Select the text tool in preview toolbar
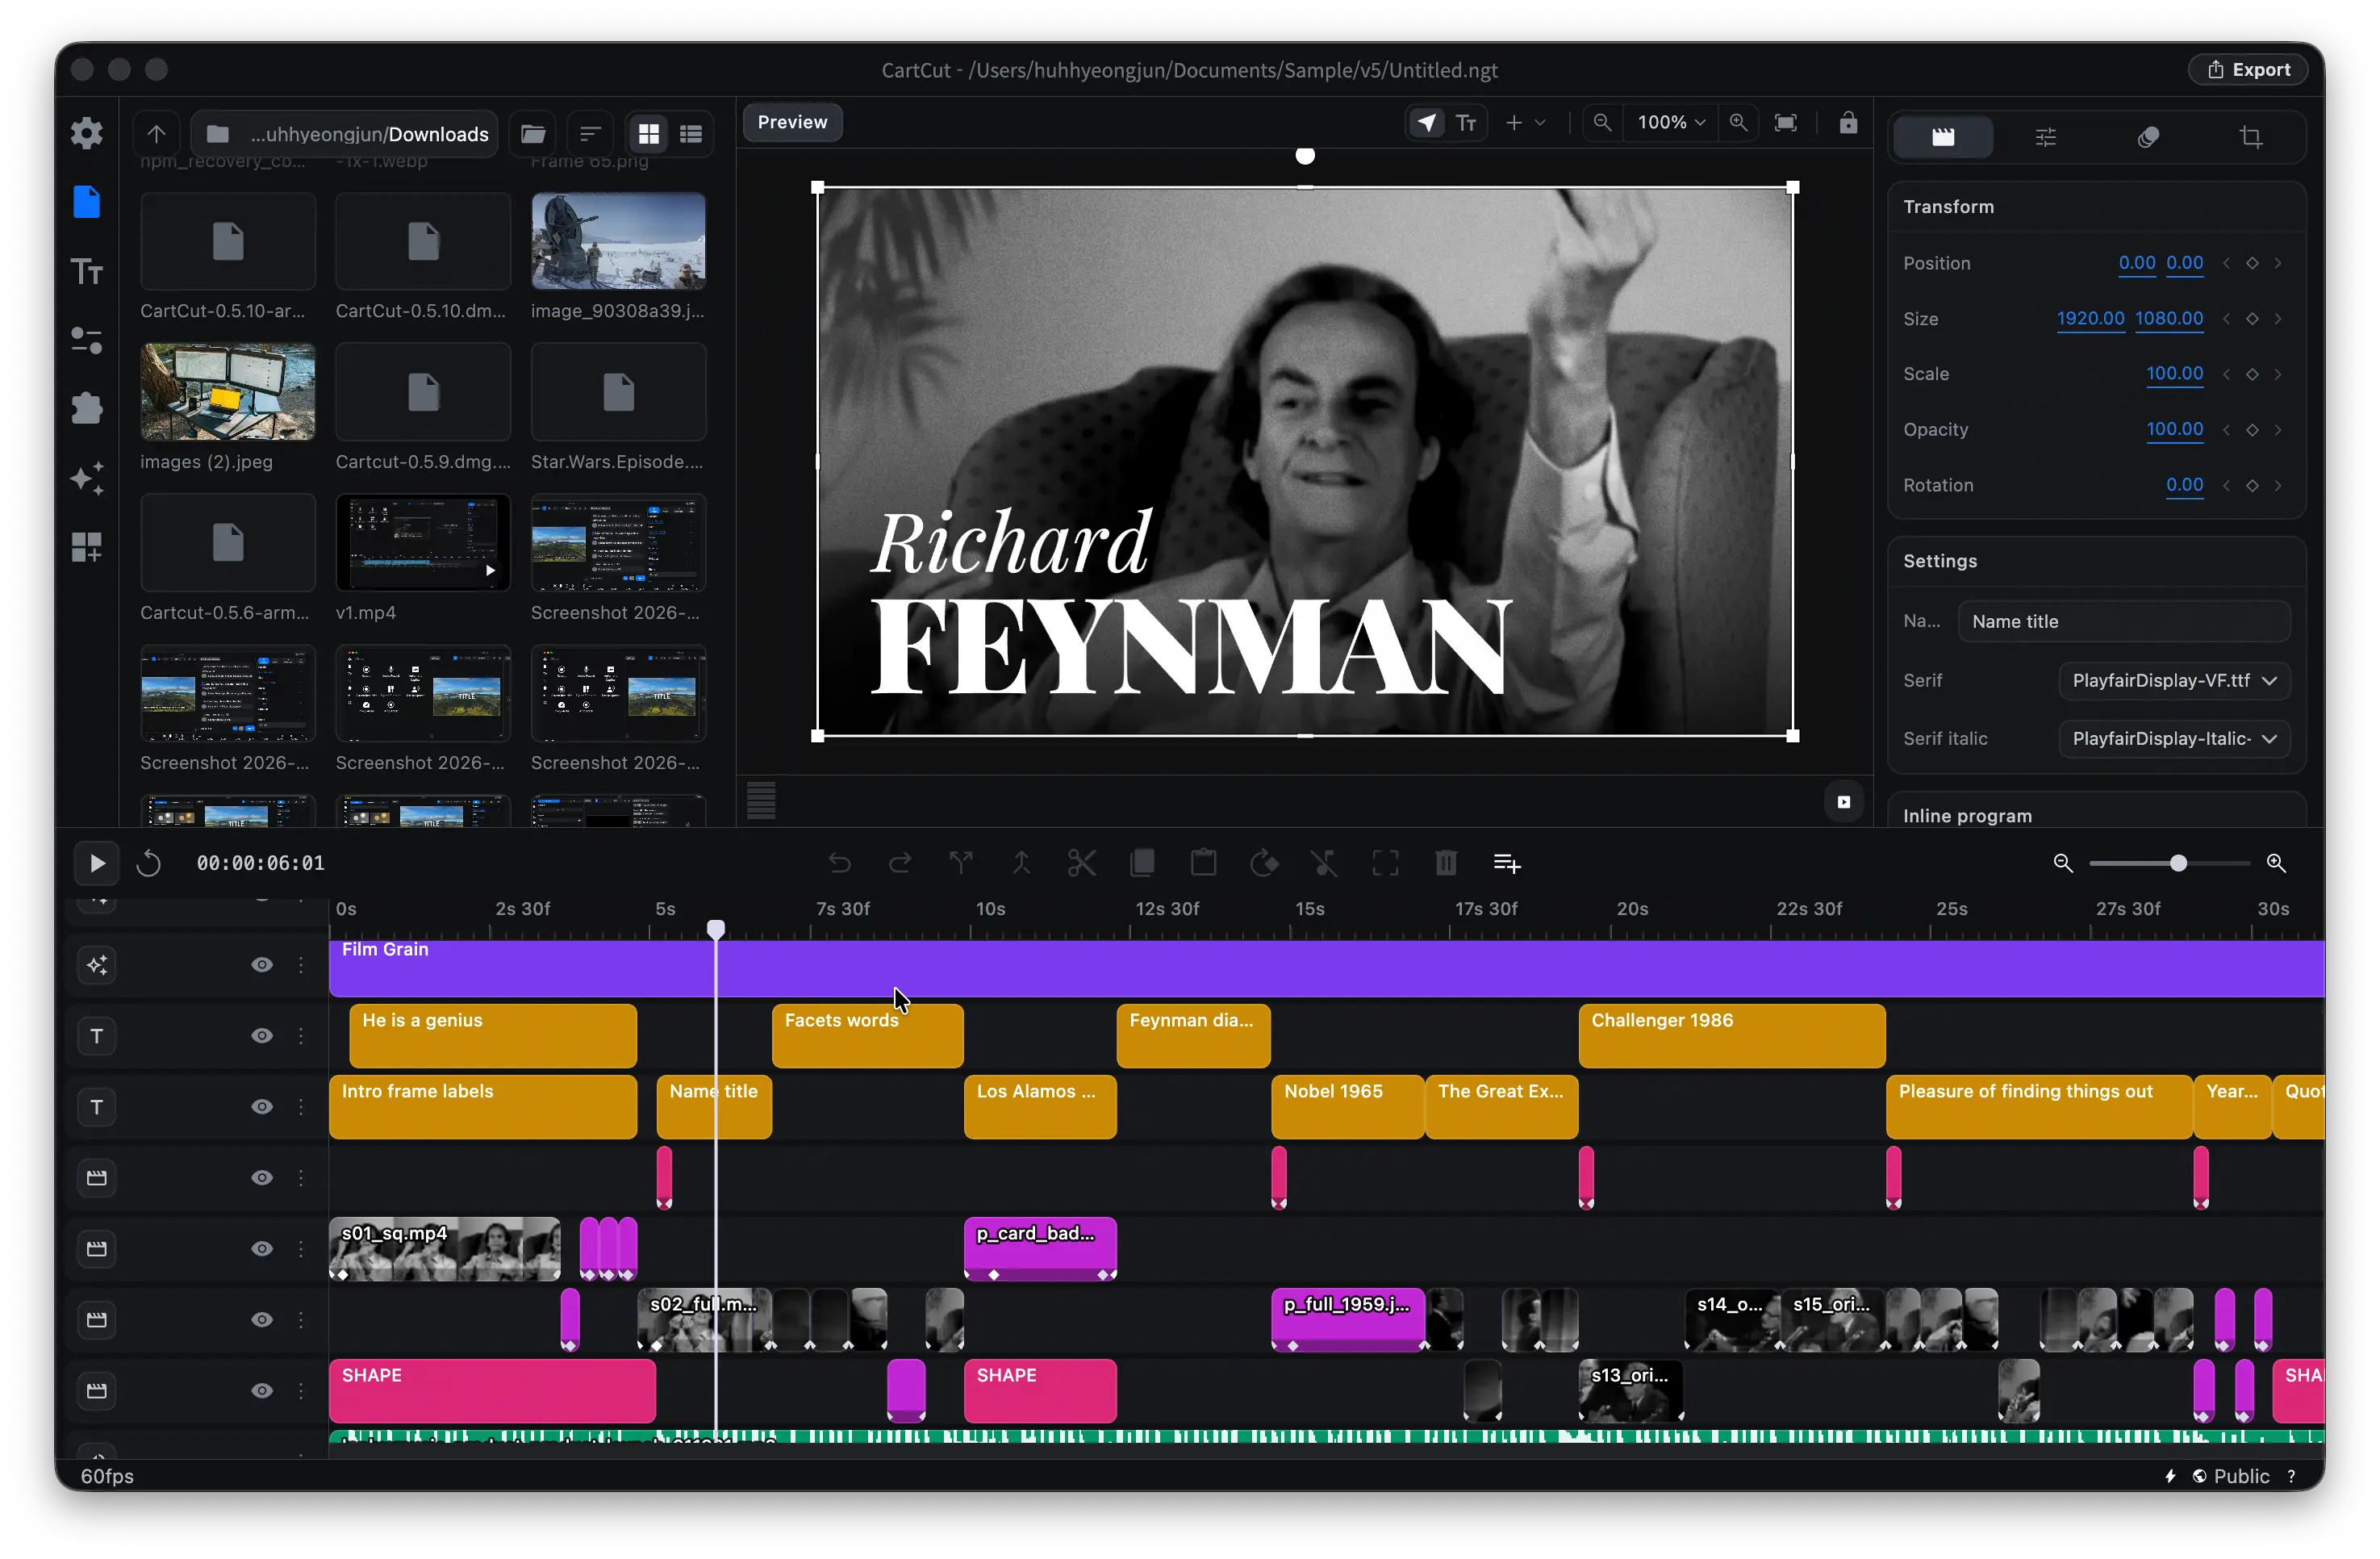The image size is (2380, 1559). click(1466, 122)
